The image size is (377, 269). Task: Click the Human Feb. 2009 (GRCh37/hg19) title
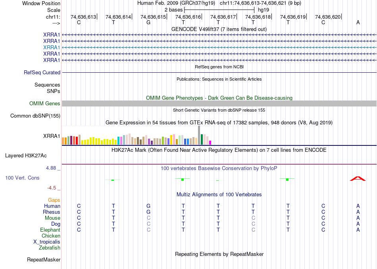click(x=176, y=3)
